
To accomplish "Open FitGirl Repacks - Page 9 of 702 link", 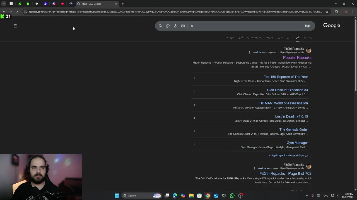I will click(285, 174).
